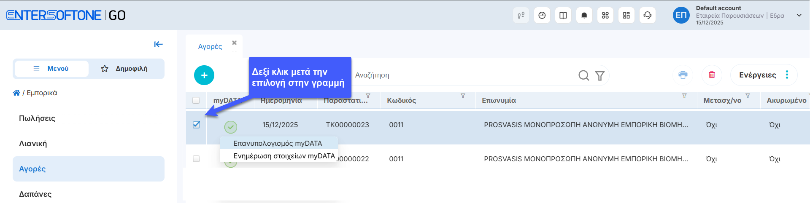Toggle the select-all header checkbox
Viewport: 810px width, 203px height.
tap(196, 100)
